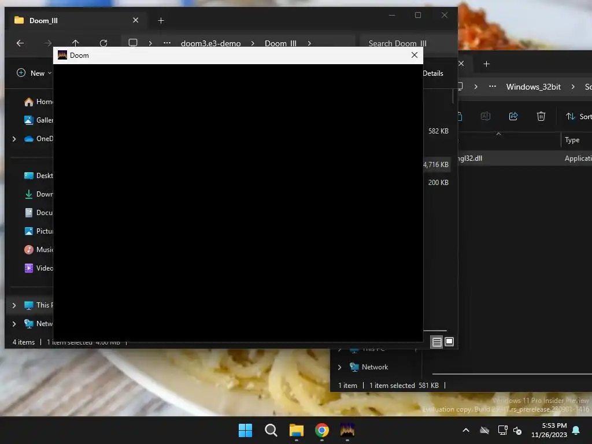The height and width of the screenshot is (444, 592).
Task: Go back in the Doom_III Explorer window
Action: pos(20,43)
